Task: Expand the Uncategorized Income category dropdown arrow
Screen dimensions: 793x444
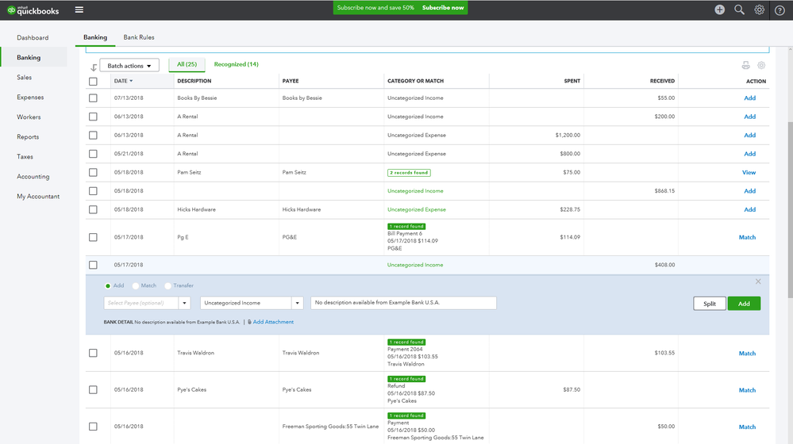Action: click(298, 303)
